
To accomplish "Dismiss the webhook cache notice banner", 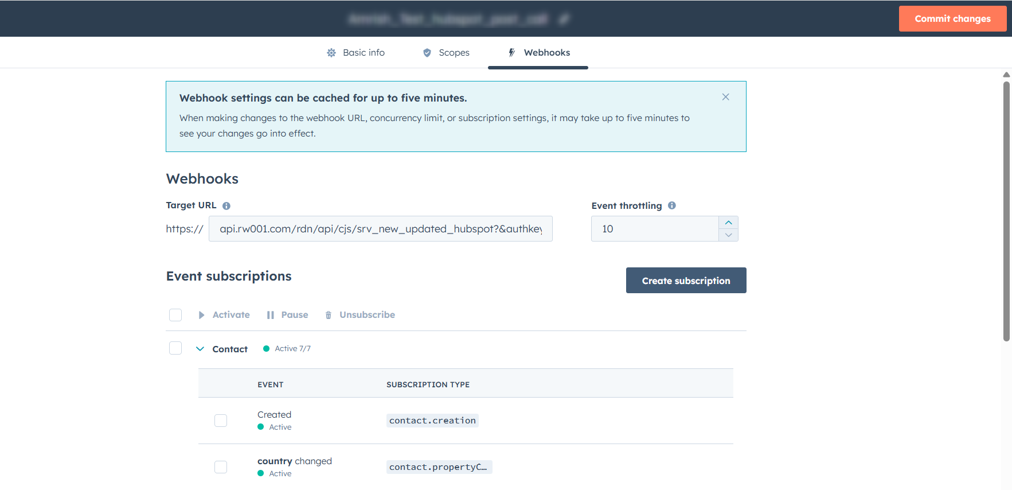I will pos(725,97).
